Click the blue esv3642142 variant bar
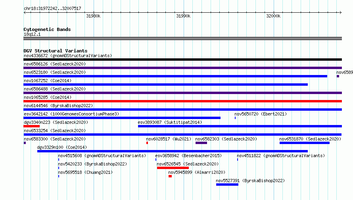 point(122,118)
